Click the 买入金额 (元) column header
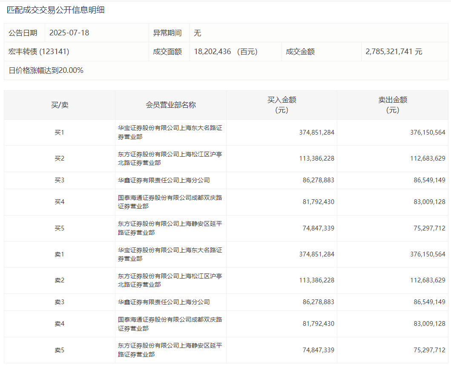Screen dimensions: 451x368 282,105
